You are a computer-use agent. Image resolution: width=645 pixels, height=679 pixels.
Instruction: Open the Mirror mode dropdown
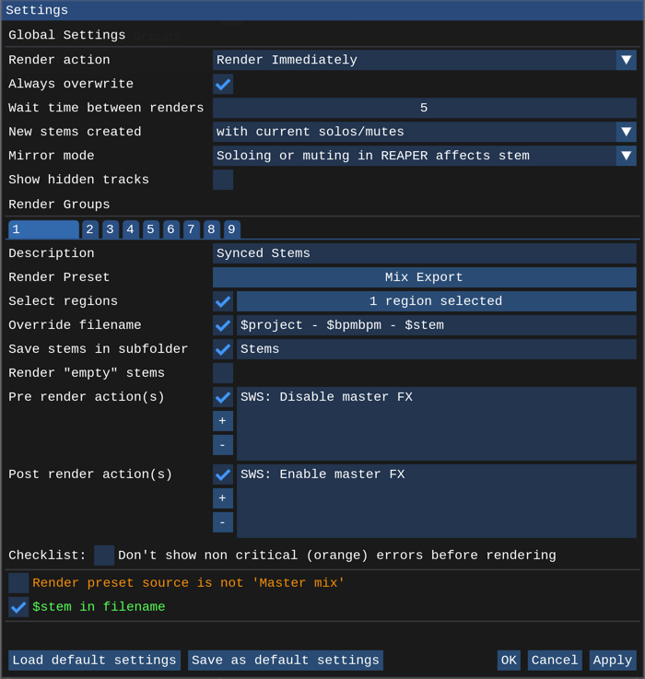point(626,156)
